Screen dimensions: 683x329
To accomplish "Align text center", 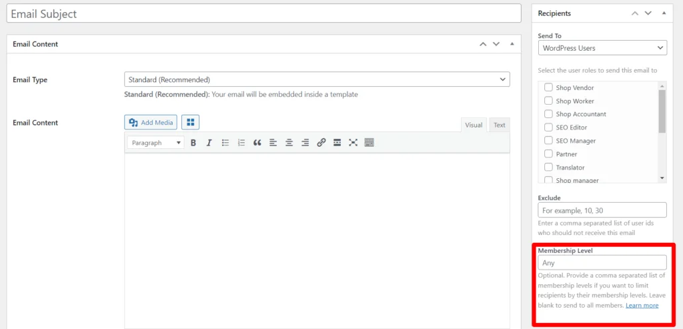I will (x=289, y=143).
